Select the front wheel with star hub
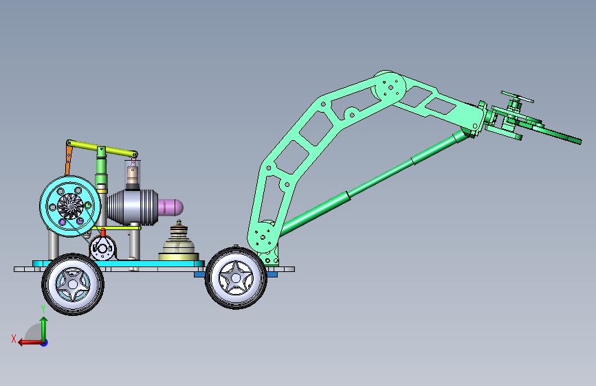This screenshot has width=596, height=386. (x=236, y=278)
